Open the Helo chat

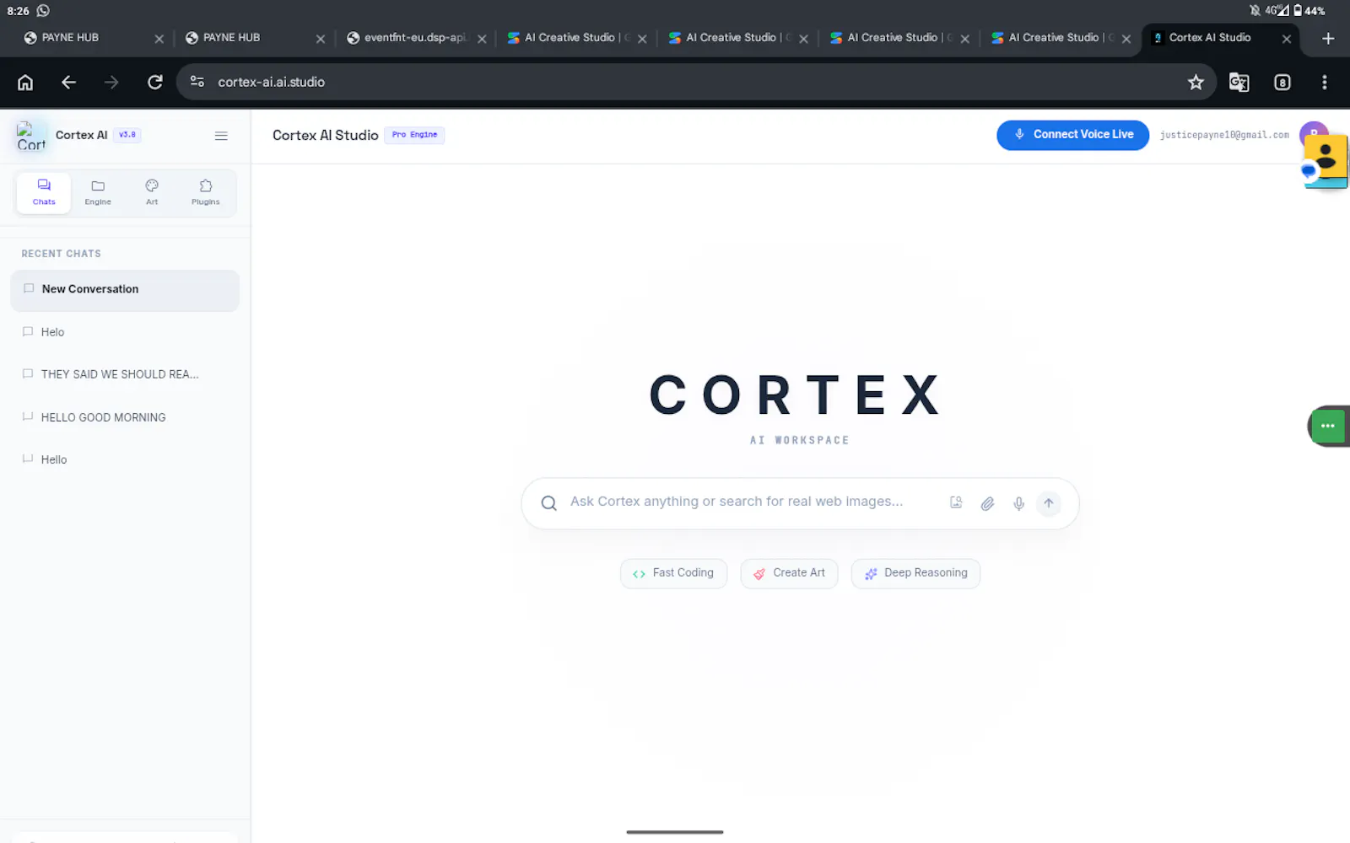click(125, 332)
